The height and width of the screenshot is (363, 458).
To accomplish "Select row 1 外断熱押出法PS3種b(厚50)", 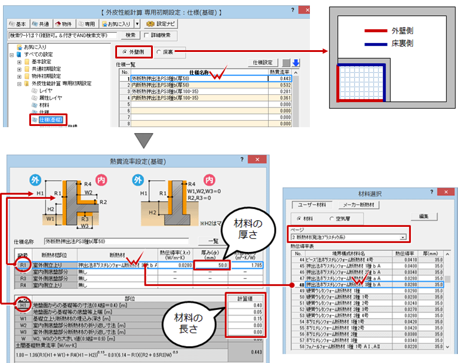I will coord(205,79).
